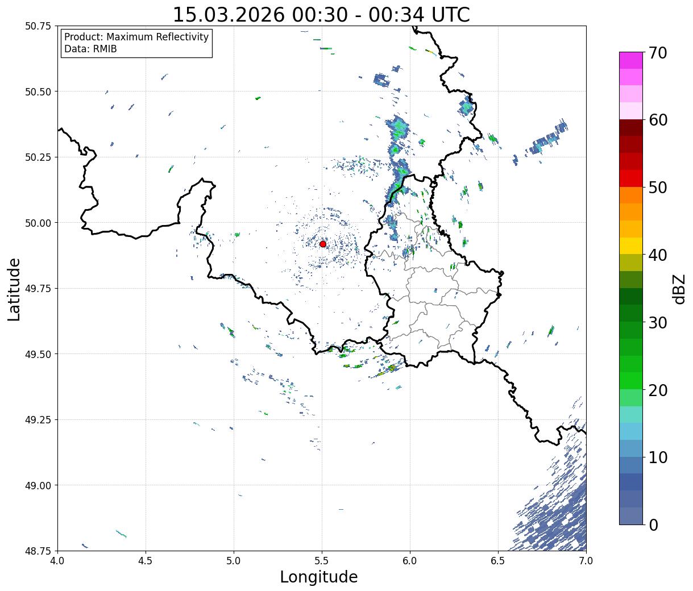Click the yellow colorbar segment above 40
The image size is (693, 591).
pos(631,245)
